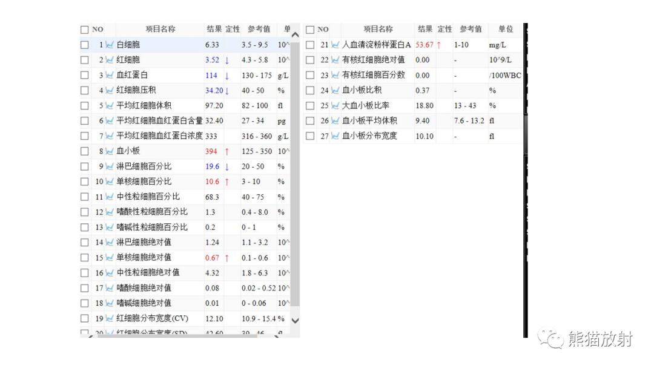
Task: Open trend chart icon for 中性粒细胞百分比 row
Action: 109,197
